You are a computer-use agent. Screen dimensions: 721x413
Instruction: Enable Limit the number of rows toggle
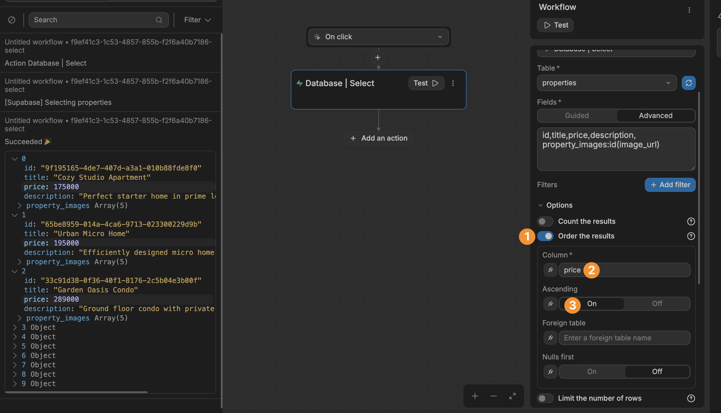545,398
